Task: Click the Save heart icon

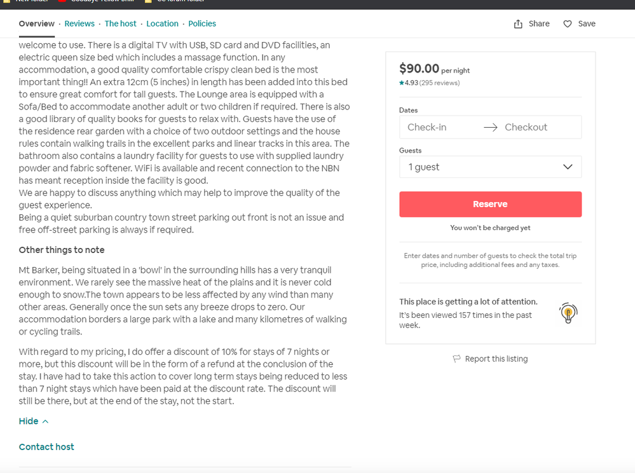Action: pyautogui.click(x=568, y=24)
